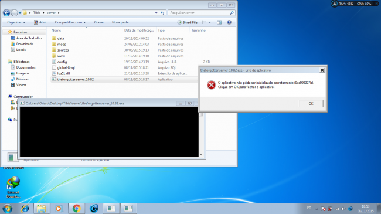Click OK in the error dialog
This screenshot has width=381, height=214.
[311, 103]
